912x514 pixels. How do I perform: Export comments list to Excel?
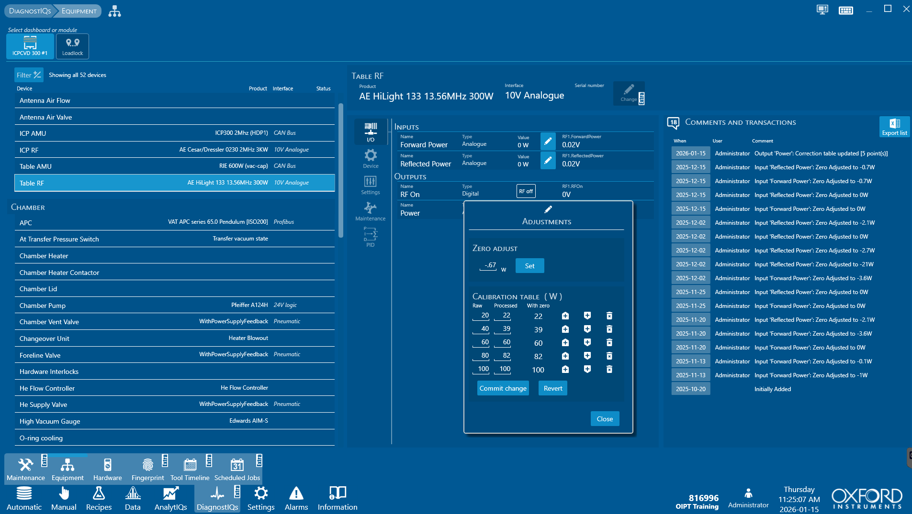coord(894,127)
